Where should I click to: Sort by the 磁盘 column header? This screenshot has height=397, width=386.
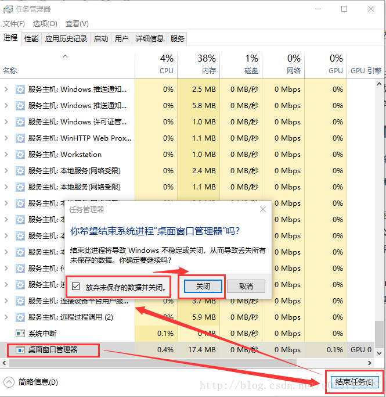(241, 65)
